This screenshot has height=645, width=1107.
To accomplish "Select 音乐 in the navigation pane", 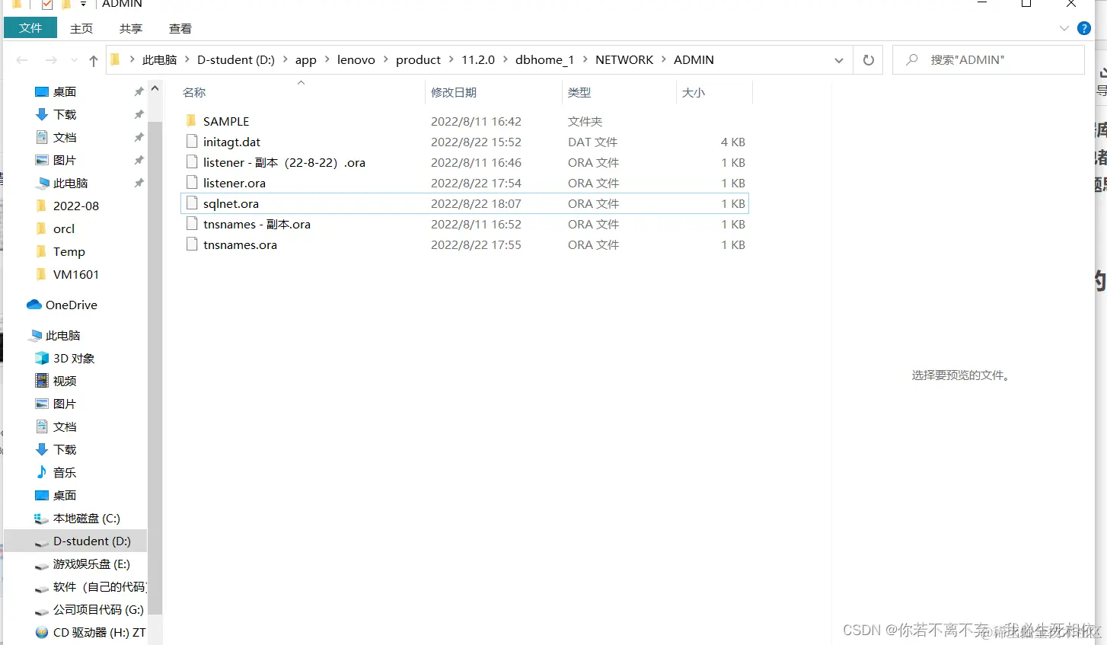I will click(65, 472).
